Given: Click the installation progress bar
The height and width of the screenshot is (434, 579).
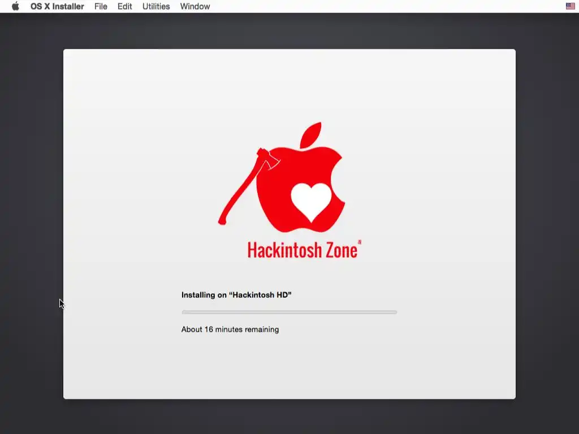Looking at the screenshot, I should (289, 312).
